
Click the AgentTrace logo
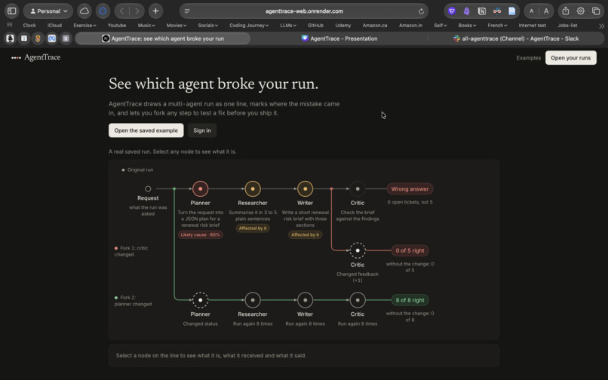pos(36,57)
